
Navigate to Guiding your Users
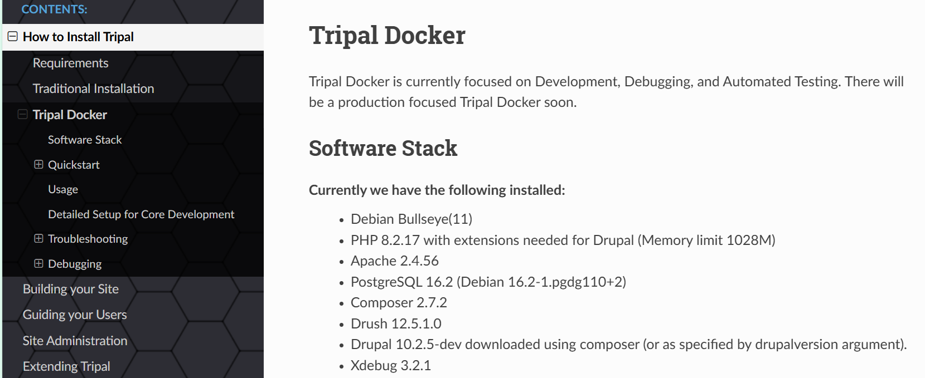74,314
